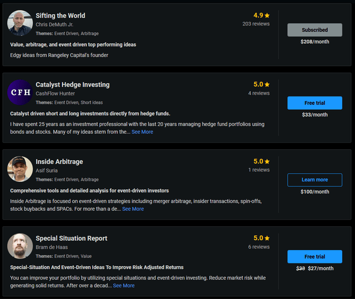Open the 6 reviews link
This screenshot has height=299, width=355.
click(258, 247)
